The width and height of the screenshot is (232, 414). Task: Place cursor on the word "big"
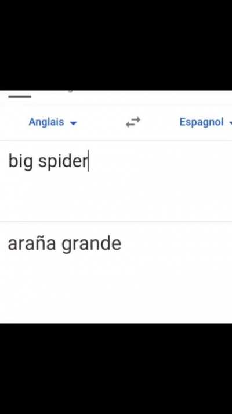(20, 161)
